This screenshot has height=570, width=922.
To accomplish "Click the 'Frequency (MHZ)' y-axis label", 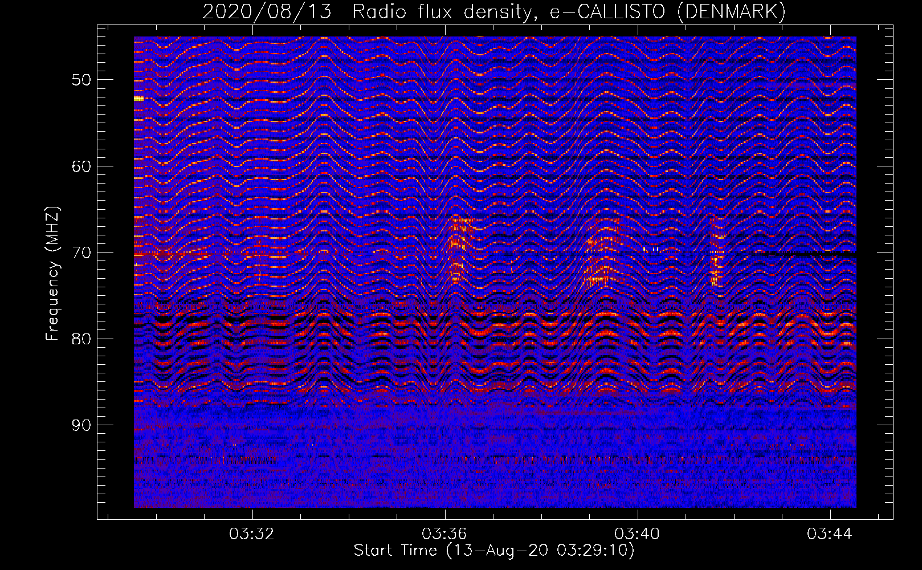I will click(52, 274).
